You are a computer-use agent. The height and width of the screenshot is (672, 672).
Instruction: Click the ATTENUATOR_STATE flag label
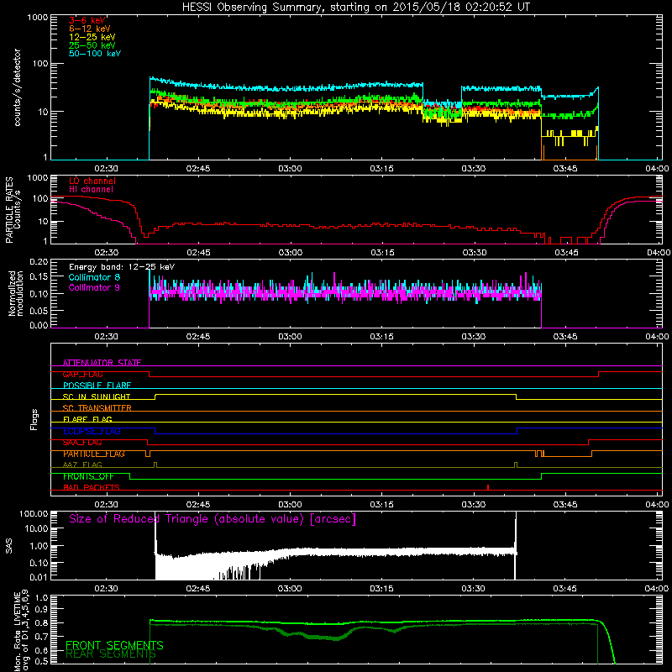tap(102, 363)
